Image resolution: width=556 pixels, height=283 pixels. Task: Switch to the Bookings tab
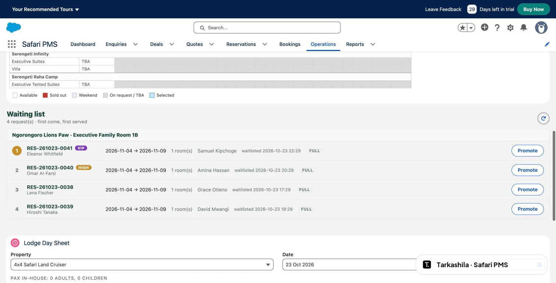(290, 44)
